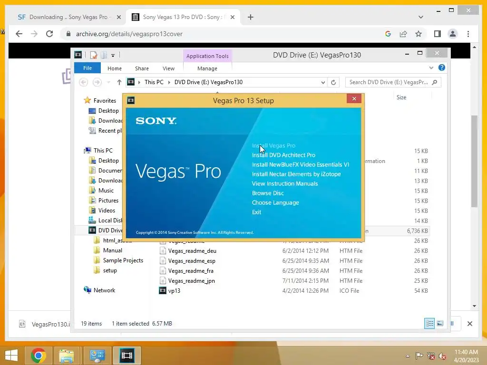487x365 pixels.
Task: Open the File menu in Explorer
Action: [88, 68]
